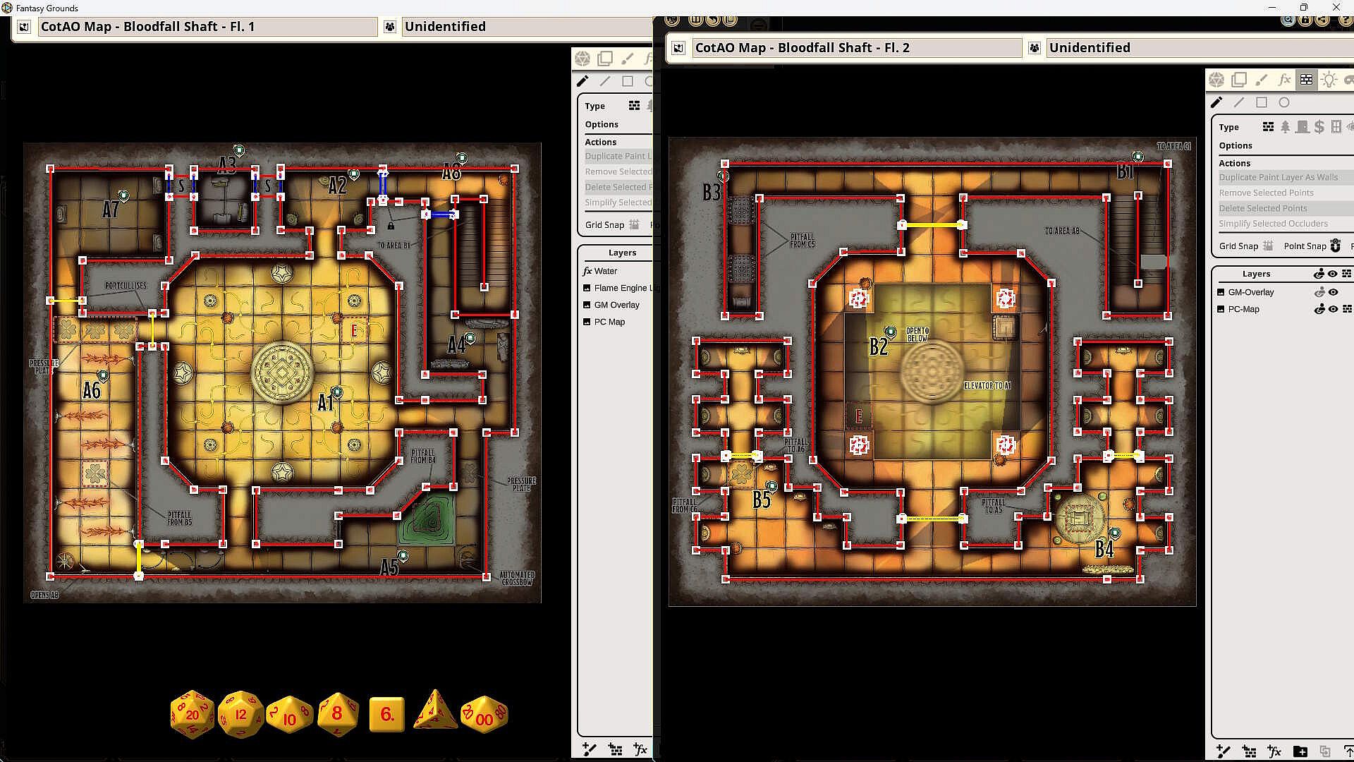
Task: Open the lighting bulb tab in Fl. 2 toolbar
Action: (1329, 80)
